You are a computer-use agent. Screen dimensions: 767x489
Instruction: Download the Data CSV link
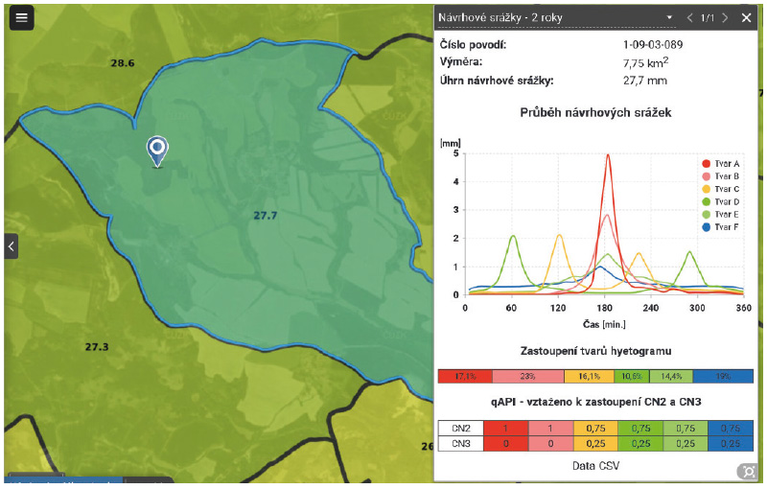[594, 464]
